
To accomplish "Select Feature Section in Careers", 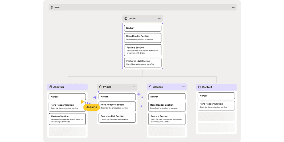I will pyautogui.click(x=167, y=119).
